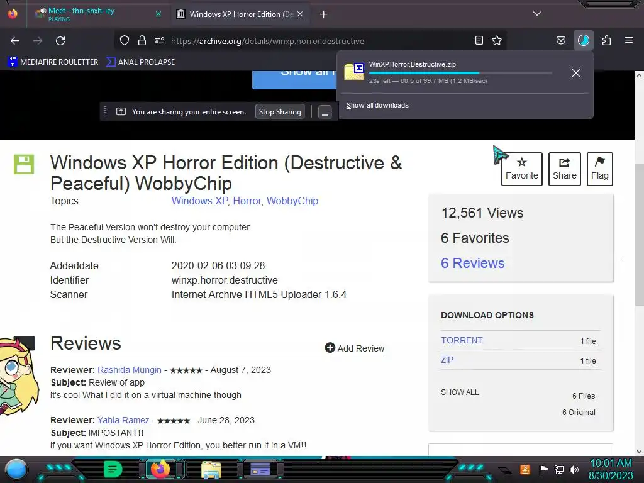The width and height of the screenshot is (644, 483).
Task: Expand SHOW ALL download options
Action: [460, 392]
